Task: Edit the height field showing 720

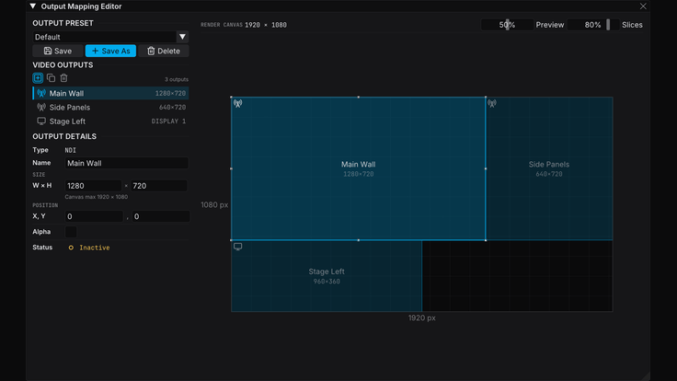Action: point(159,186)
